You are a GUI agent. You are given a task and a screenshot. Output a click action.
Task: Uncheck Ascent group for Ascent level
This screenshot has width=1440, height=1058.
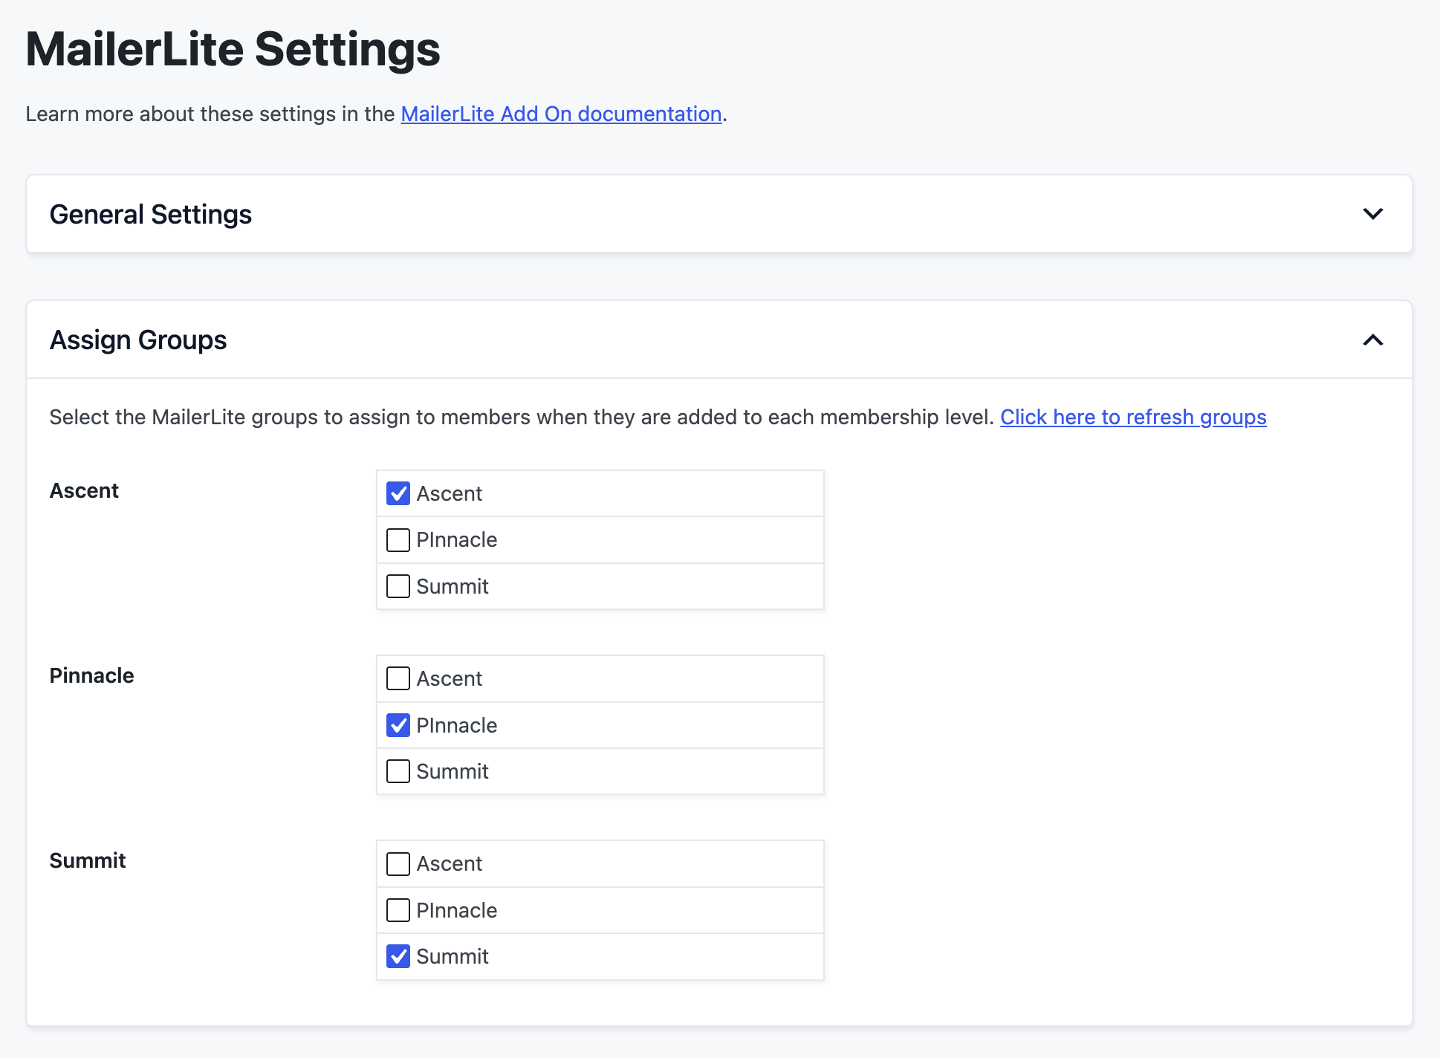coord(398,493)
